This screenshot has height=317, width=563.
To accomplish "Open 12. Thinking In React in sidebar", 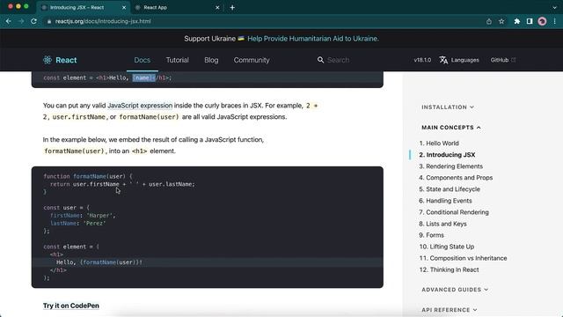I will pos(449,269).
